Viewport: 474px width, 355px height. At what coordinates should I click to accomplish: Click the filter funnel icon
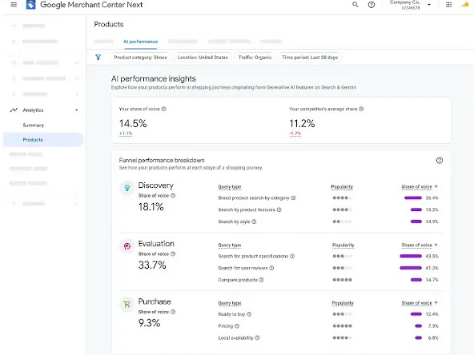pos(98,57)
